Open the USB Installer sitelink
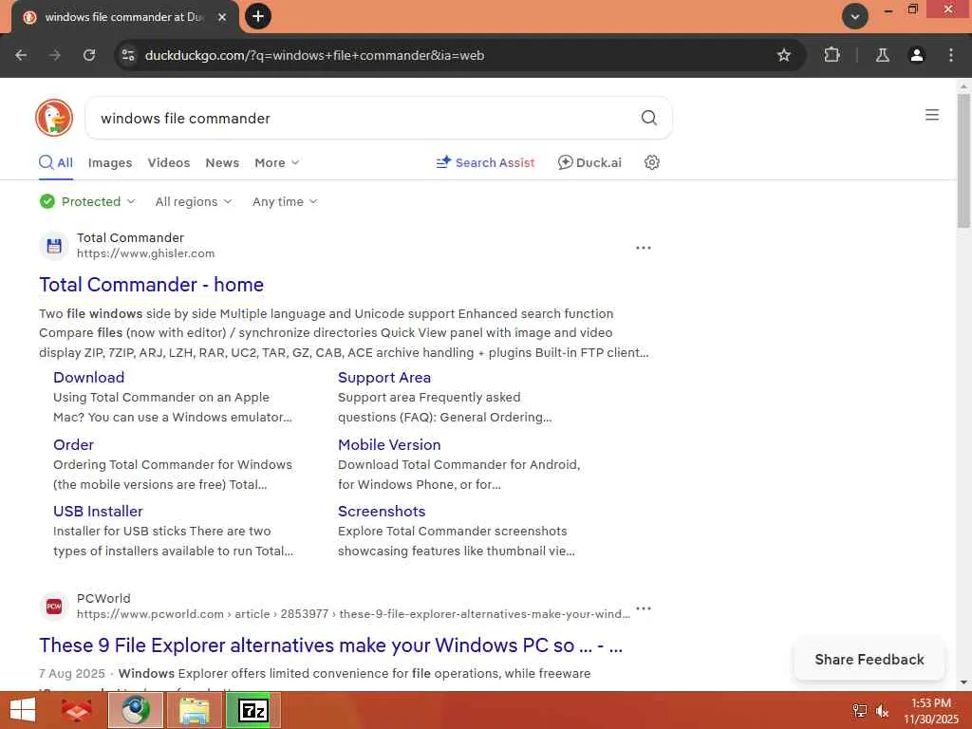This screenshot has height=729, width=972. 98,512
